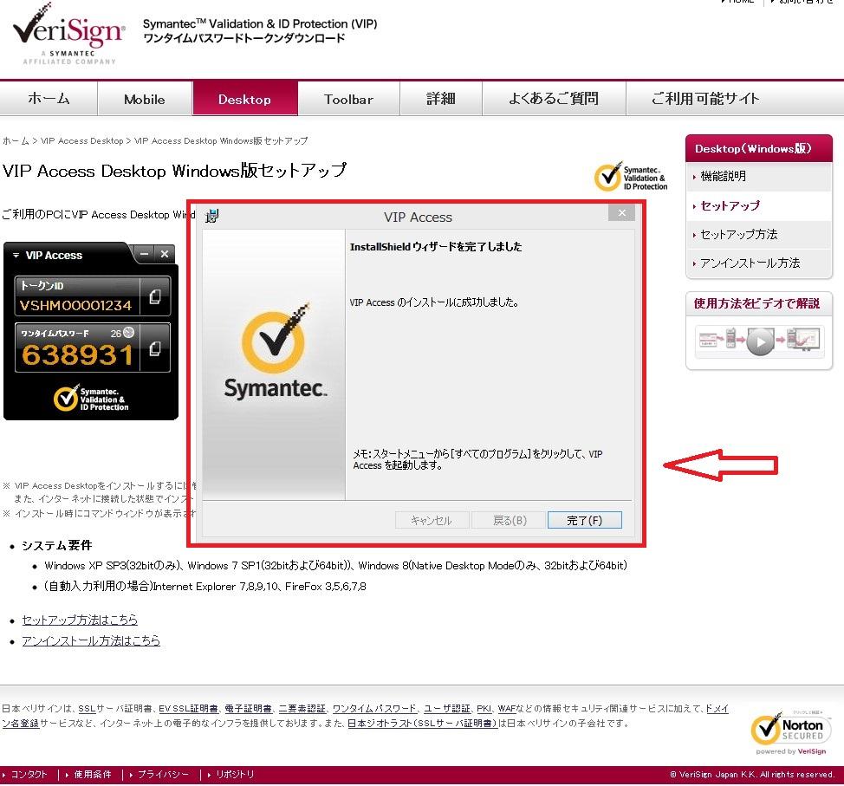
Task: Click Symantec Validation & ID Protection badge
Action: point(631,177)
